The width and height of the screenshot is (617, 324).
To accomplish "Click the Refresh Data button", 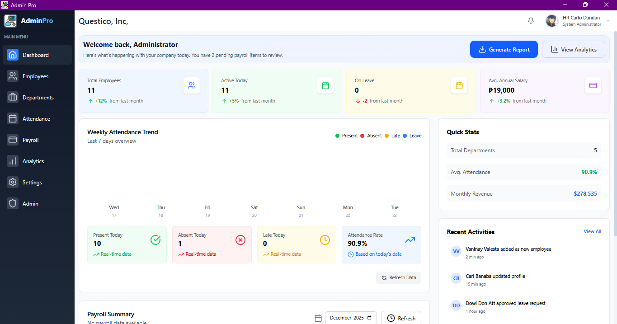I will coord(399,277).
